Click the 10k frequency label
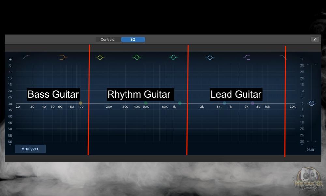This screenshot has width=326, height=196. tap(267, 106)
